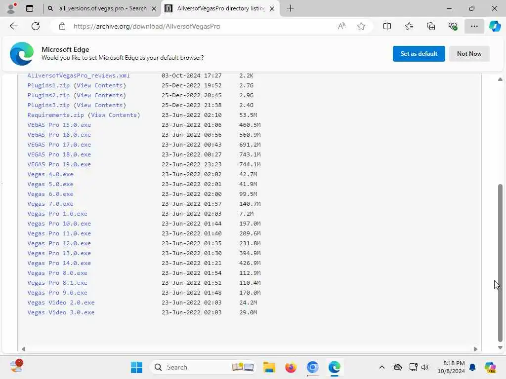View site information lock icon
Screen dimensions: 506x379
pos(62,26)
